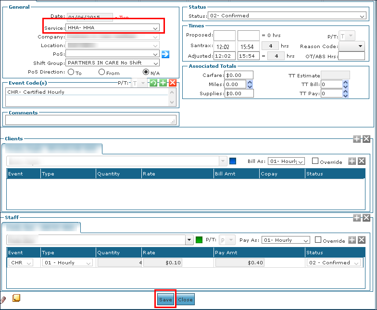Open the yellow sticky note icon
The image size is (377, 310).
pyautogui.click(x=16, y=298)
